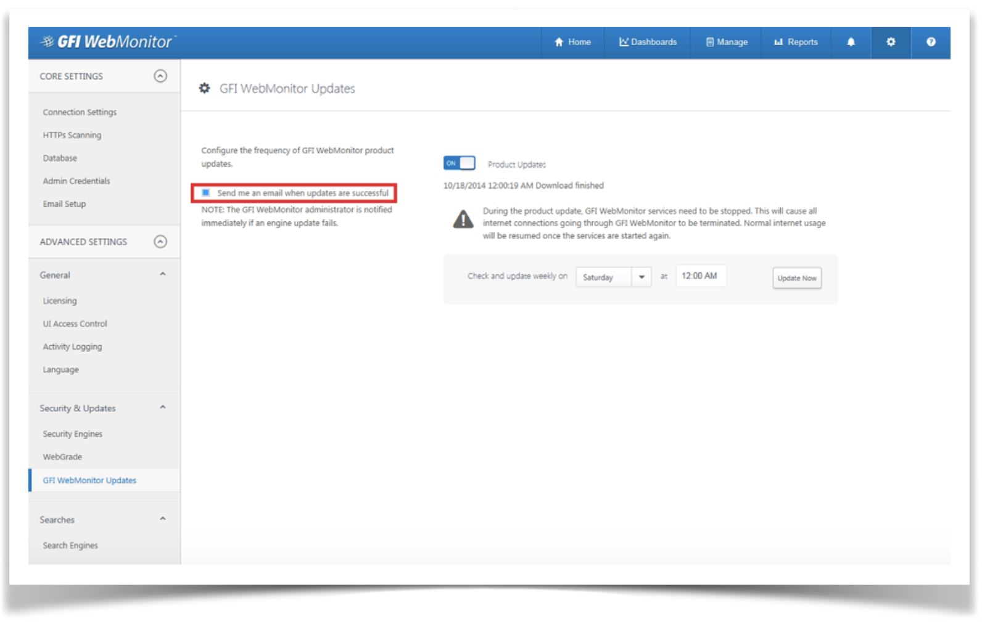Open the Saturday weekday dropdown
Viewport: 982px width, 624px height.
pyautogui.click(x=613, y=277)
